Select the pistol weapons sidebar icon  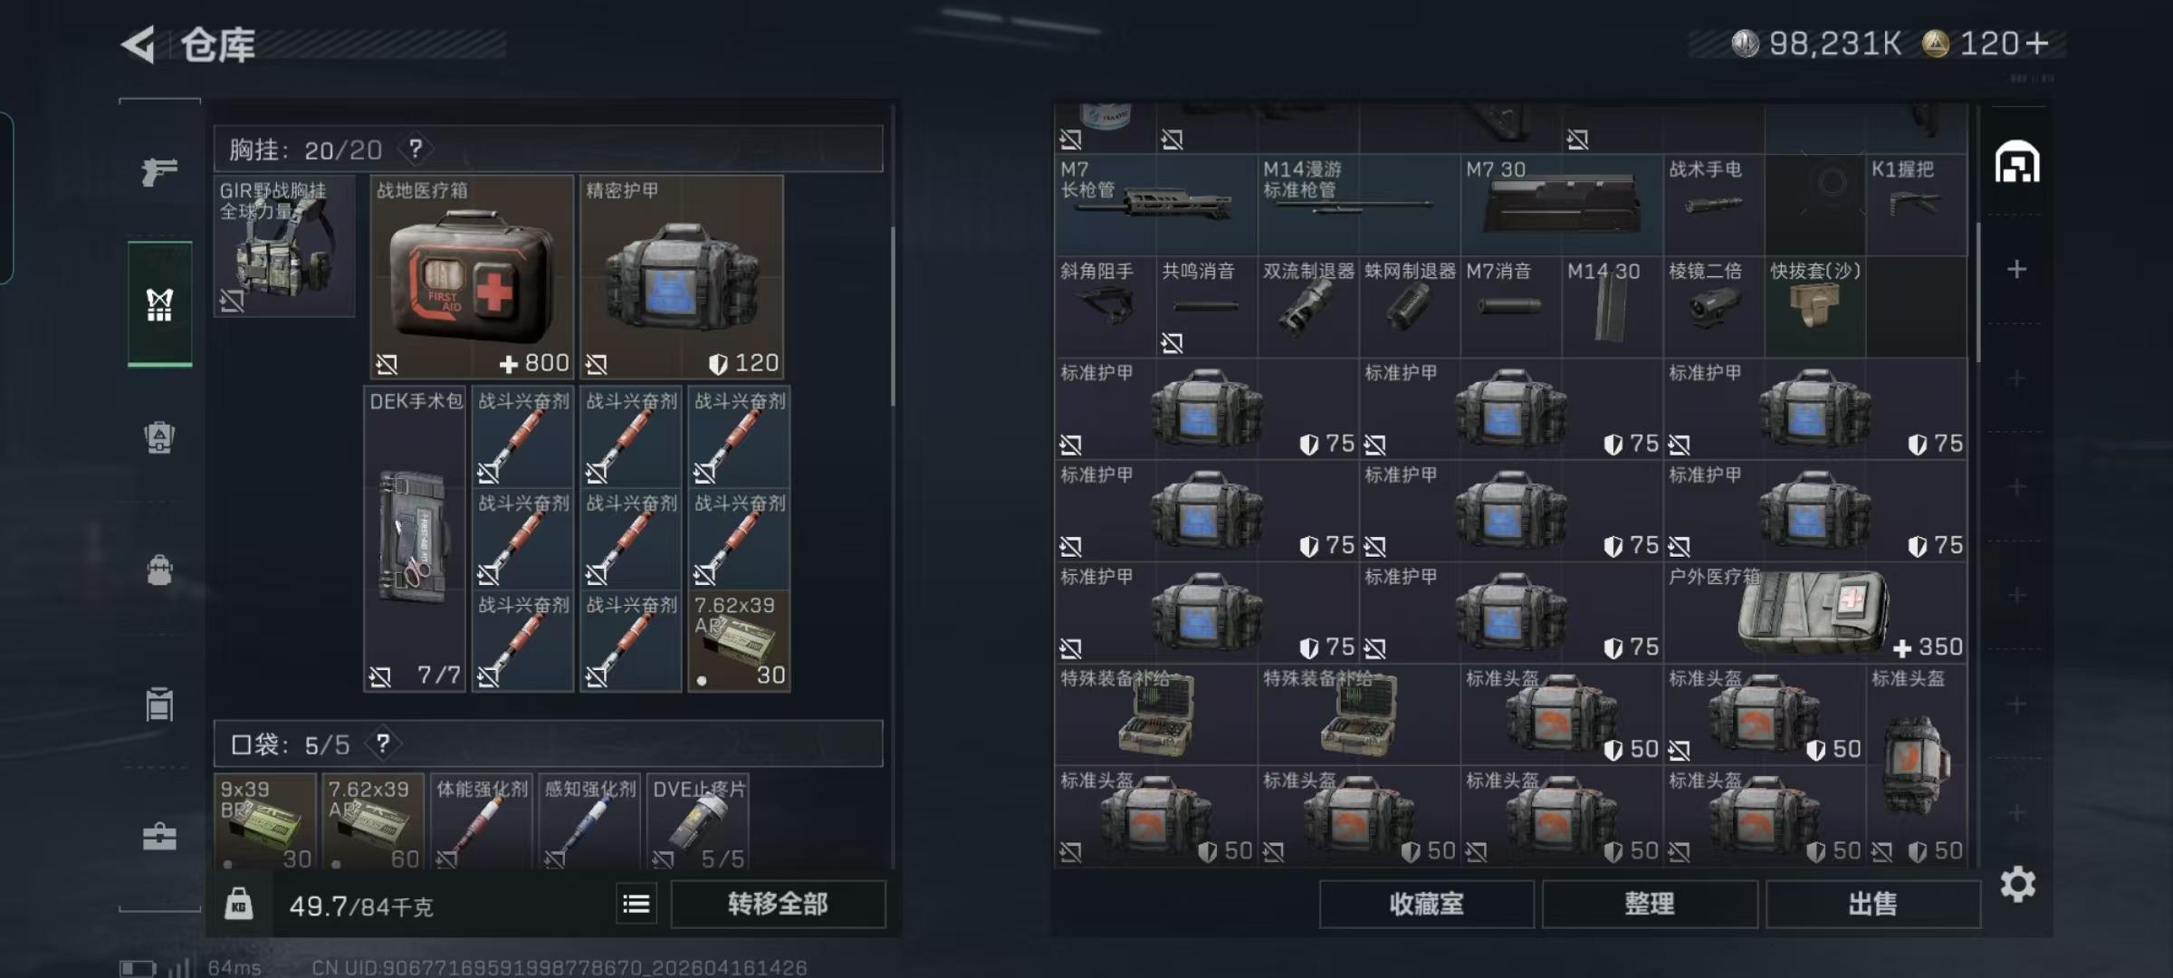(159, 171)
